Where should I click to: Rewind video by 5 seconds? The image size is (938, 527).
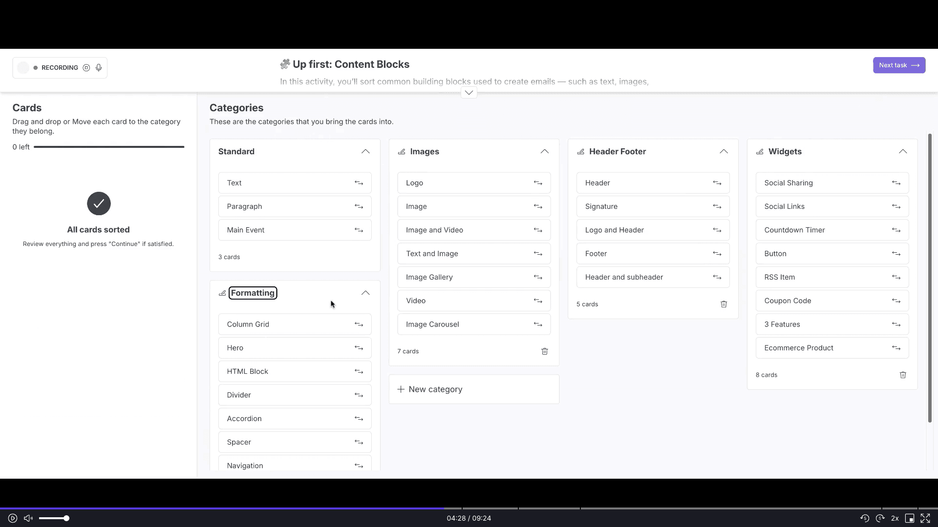click(x=864, y=518)
